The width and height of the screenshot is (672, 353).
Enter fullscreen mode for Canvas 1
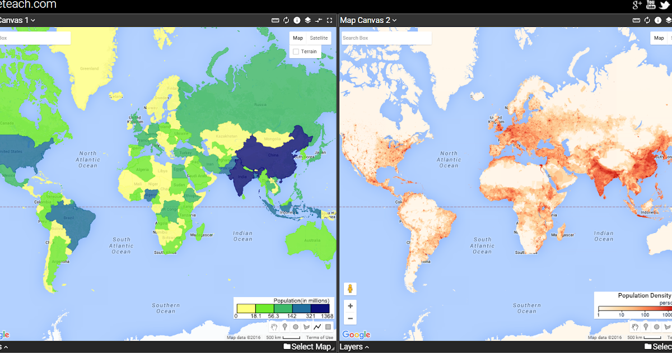tap(329, 20)
